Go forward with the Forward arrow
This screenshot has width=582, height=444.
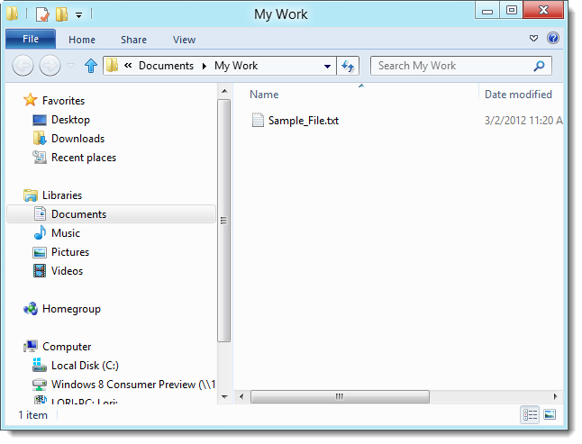50,66
